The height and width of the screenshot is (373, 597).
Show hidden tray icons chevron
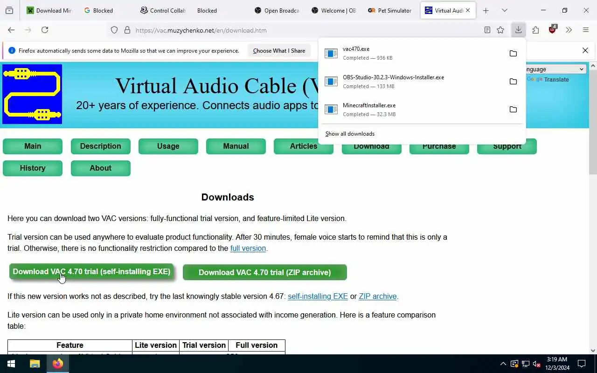point(503,364)
